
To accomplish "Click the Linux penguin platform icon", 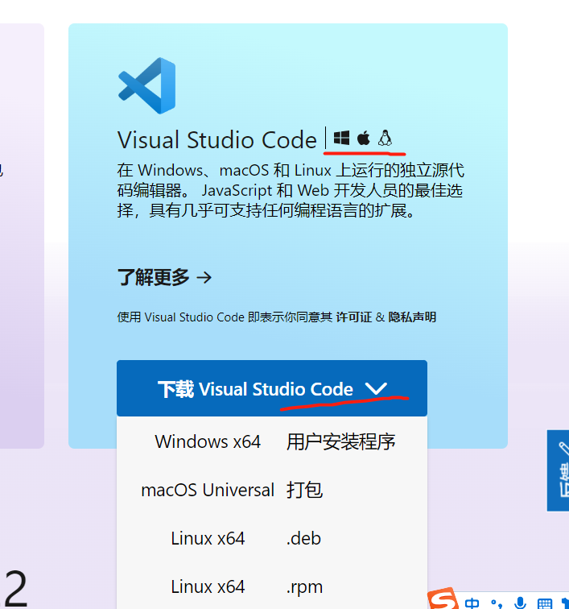I will point(385,138).
